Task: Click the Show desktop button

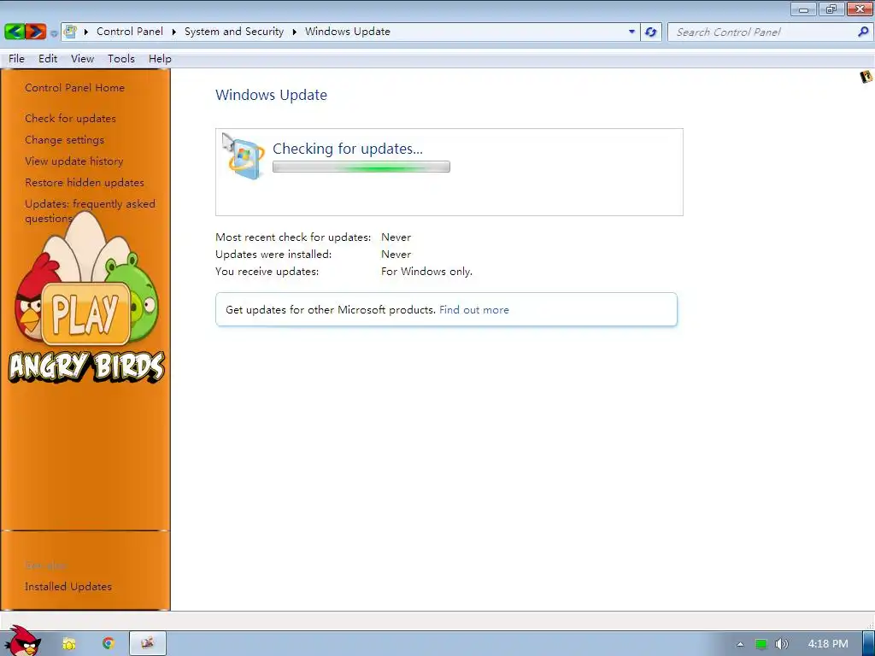Action: click(x=869, y=644)
